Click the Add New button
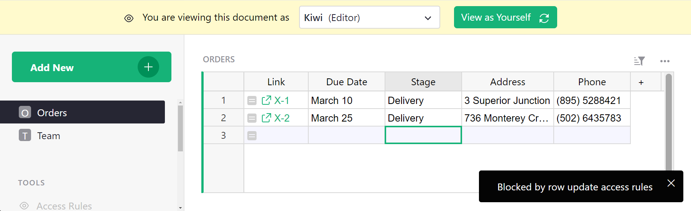 [x=91, y=67]
